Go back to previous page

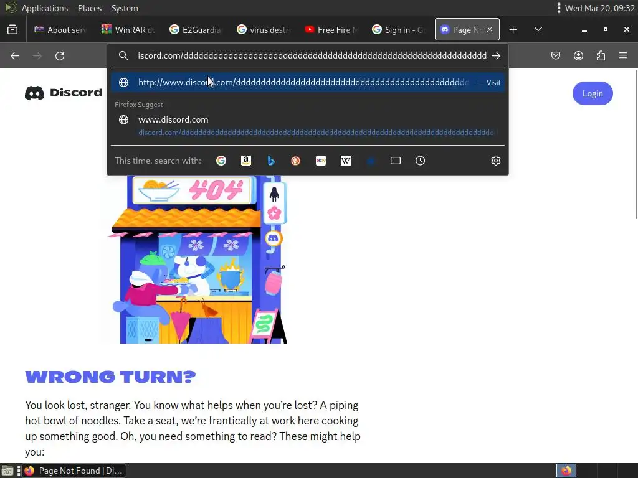click(15, 55)
